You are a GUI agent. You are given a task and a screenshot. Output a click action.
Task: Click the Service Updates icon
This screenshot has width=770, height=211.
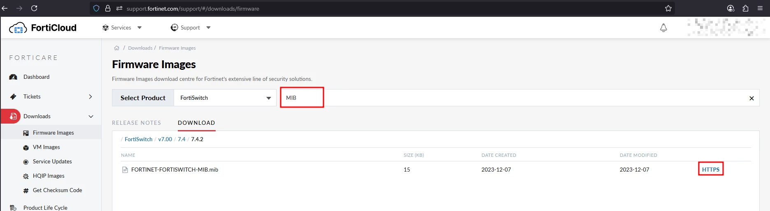click(x=26, y=162)
